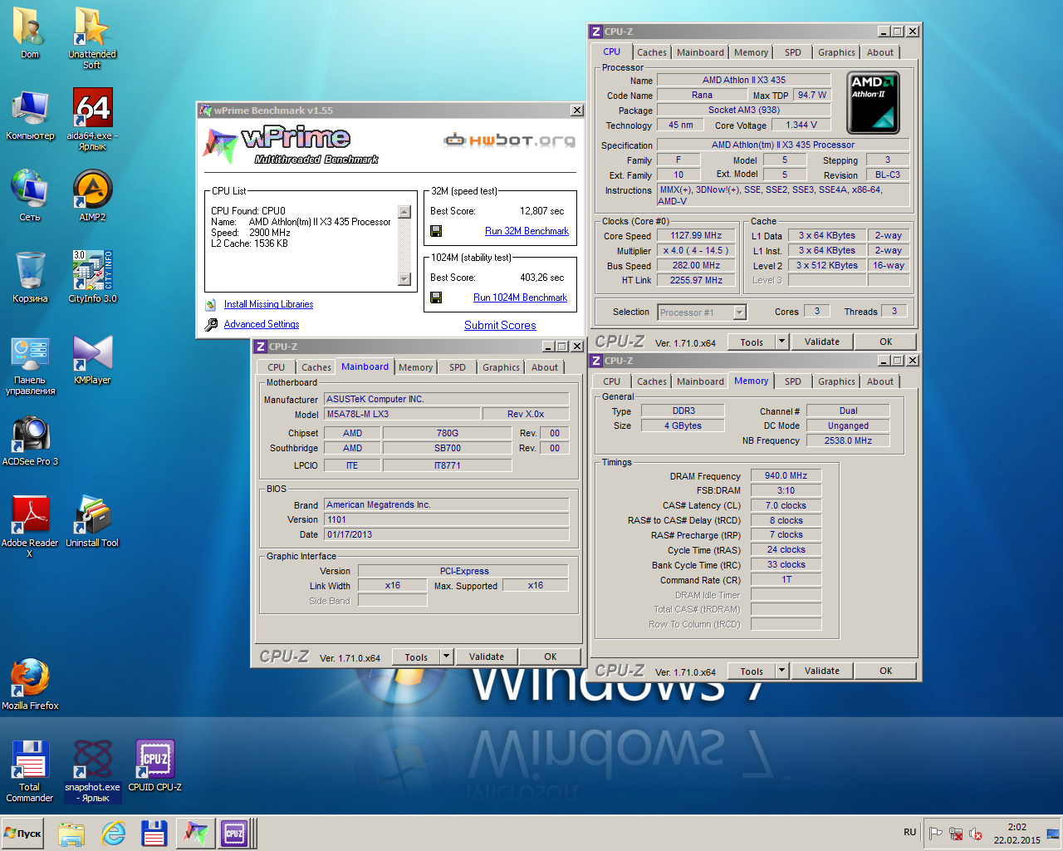1063x851 pixels.
Task: Launch the Uninstall Tool icon
Action: [x=92, y=521]
